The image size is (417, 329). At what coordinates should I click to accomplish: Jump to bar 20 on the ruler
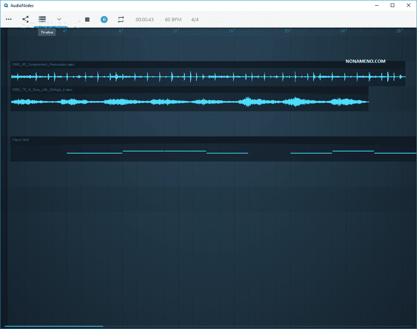point(287,32)
